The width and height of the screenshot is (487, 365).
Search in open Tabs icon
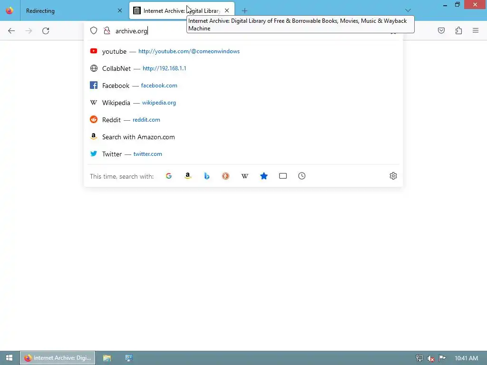[282, 176]
